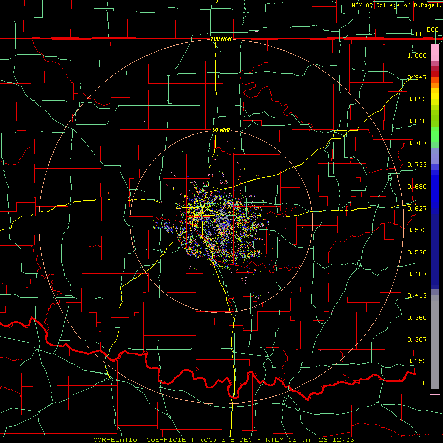Viewport: 443px width, 443px height.
Task: Click the 0.253 color scale value
Action: point(417,361)
